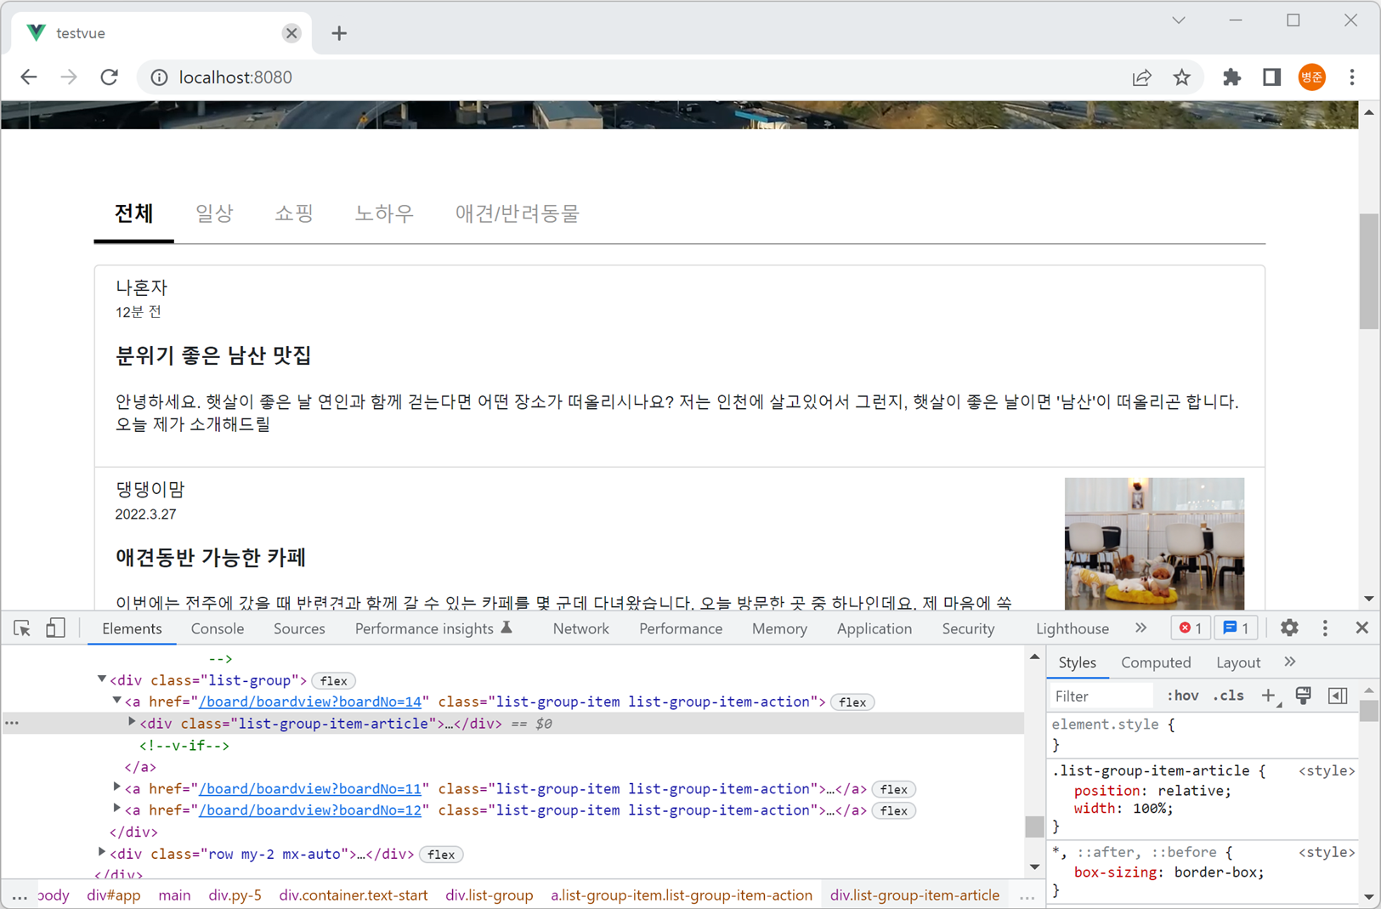
Task: Select the 노하우 category tab
Action: coord(384,213)
